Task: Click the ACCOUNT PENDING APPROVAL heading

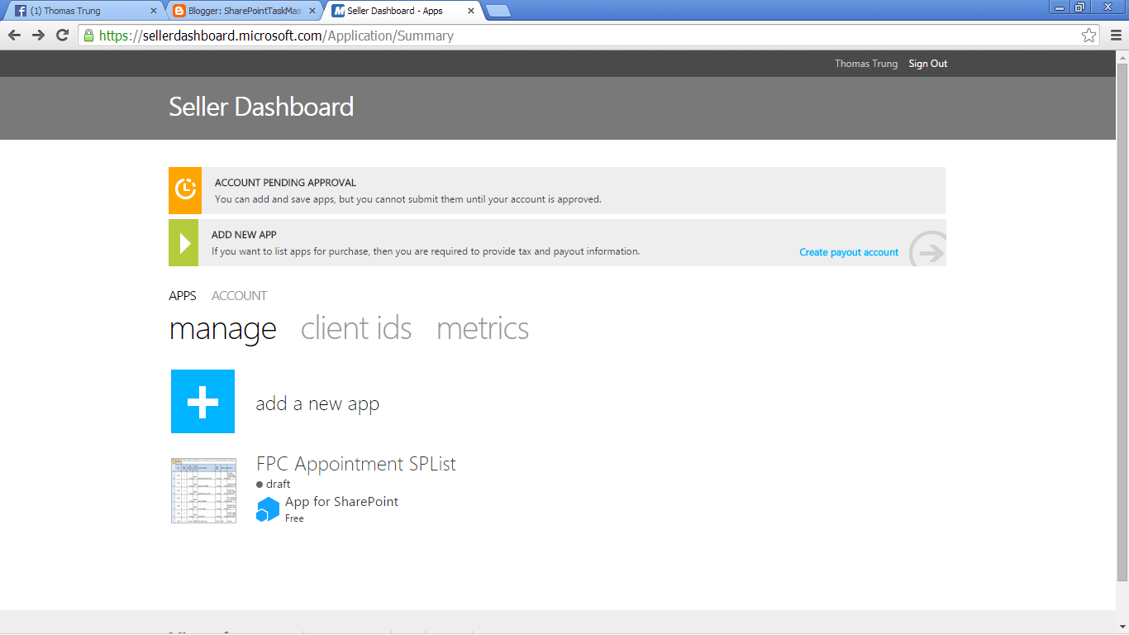Action: point(285,183)
